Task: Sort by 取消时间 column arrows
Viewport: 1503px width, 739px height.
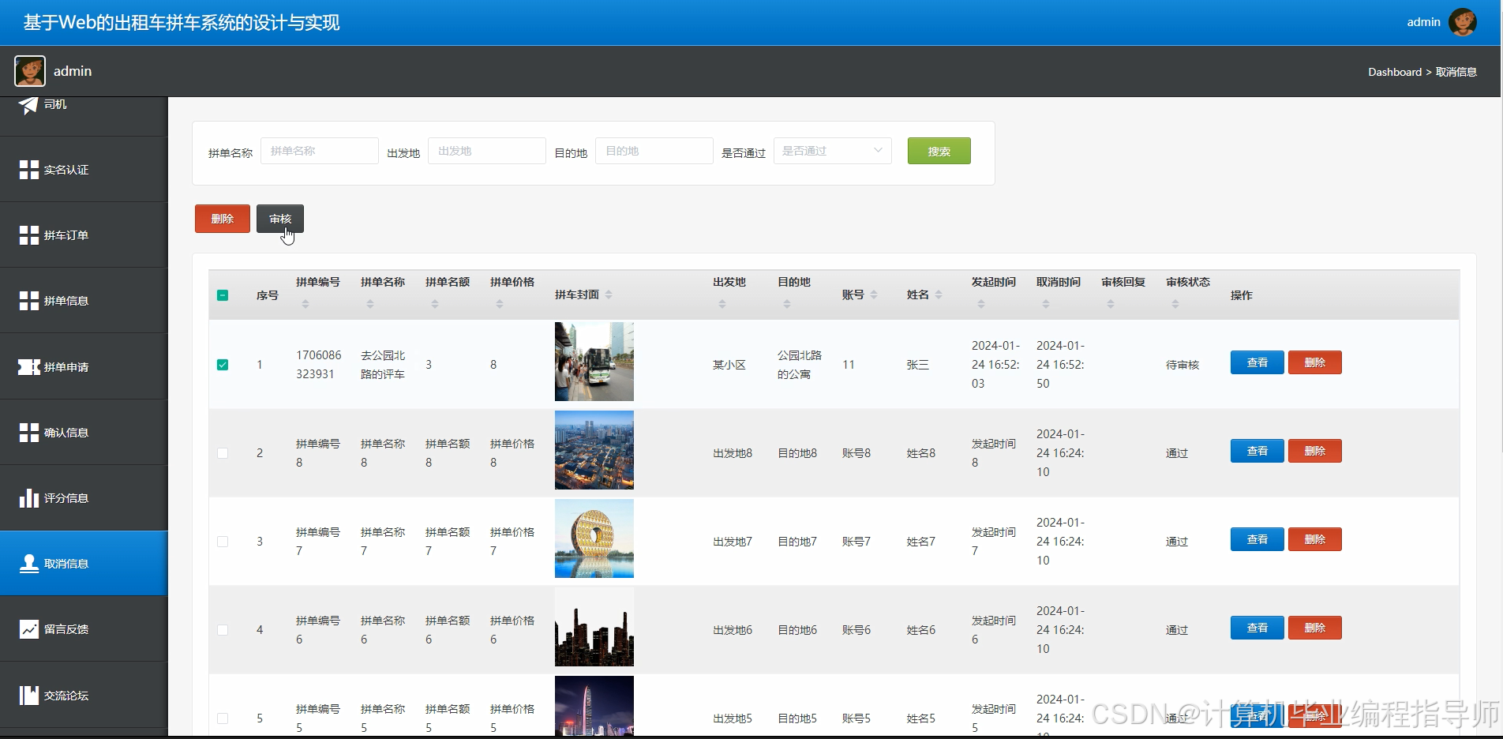Action: pos(1046,304)
